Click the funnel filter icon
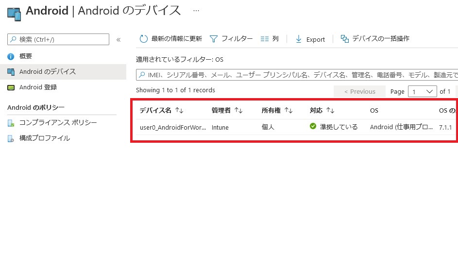Viewport: 458px width, 269px height. (x=214, y=39)
